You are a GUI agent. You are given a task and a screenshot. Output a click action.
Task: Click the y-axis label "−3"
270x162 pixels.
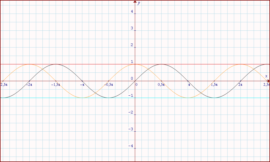pos(130,129)
